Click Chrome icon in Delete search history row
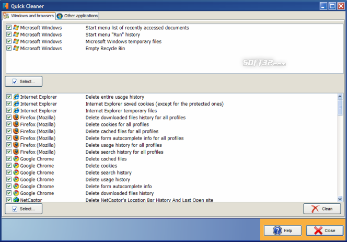Screen dimensions: 347x242 (x=16, y=172)
